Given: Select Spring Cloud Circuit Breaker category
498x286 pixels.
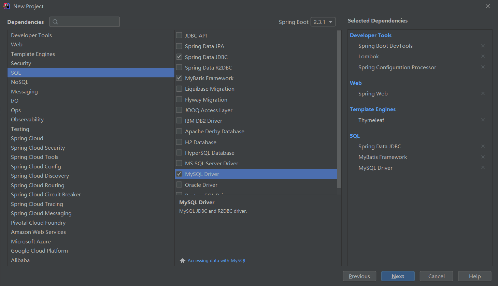Looking at the screenshot, I should tap(91, 195).
